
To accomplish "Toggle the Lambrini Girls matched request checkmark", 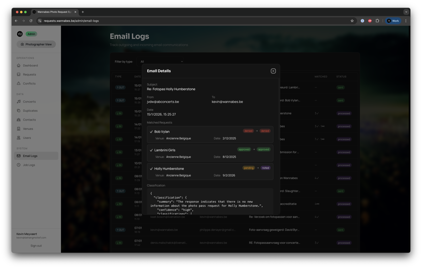I will tap(151, 150).
